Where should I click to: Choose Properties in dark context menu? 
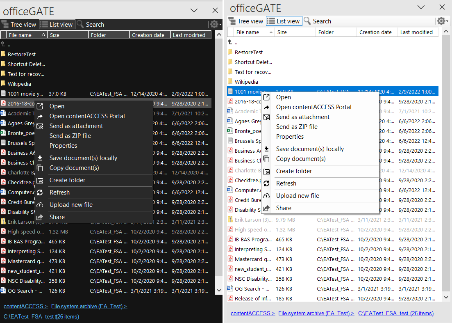click(63, 146)
